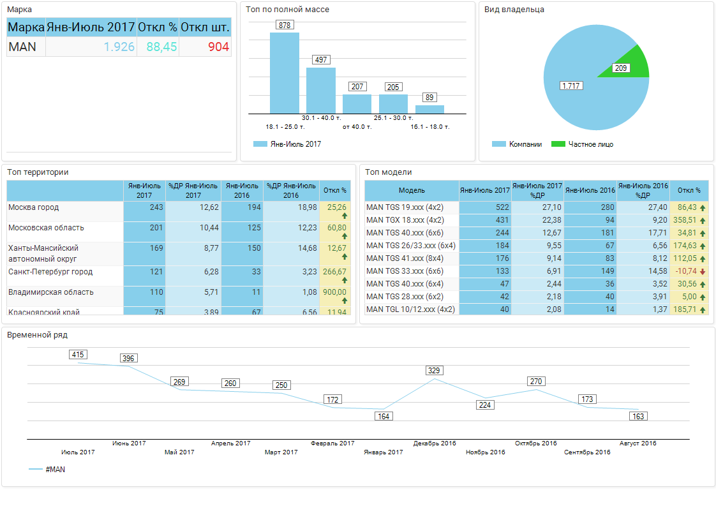Sort by Откл % column in Топ территории

335,190
